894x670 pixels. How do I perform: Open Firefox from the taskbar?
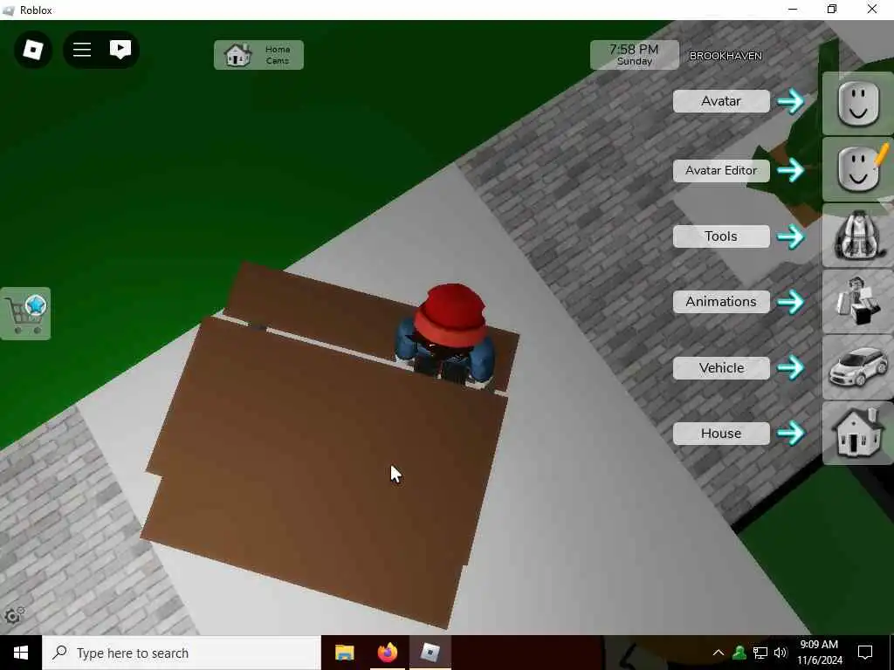point(387,653)
